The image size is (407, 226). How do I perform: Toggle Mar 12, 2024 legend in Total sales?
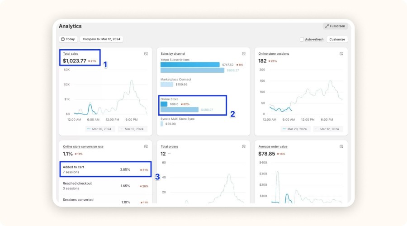132,129
